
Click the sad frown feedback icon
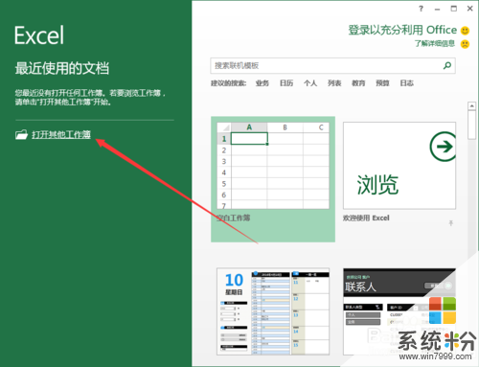[x=465, y=44]
